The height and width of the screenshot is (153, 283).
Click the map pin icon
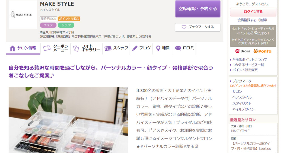pyautogui.click(x=158, y=48)
